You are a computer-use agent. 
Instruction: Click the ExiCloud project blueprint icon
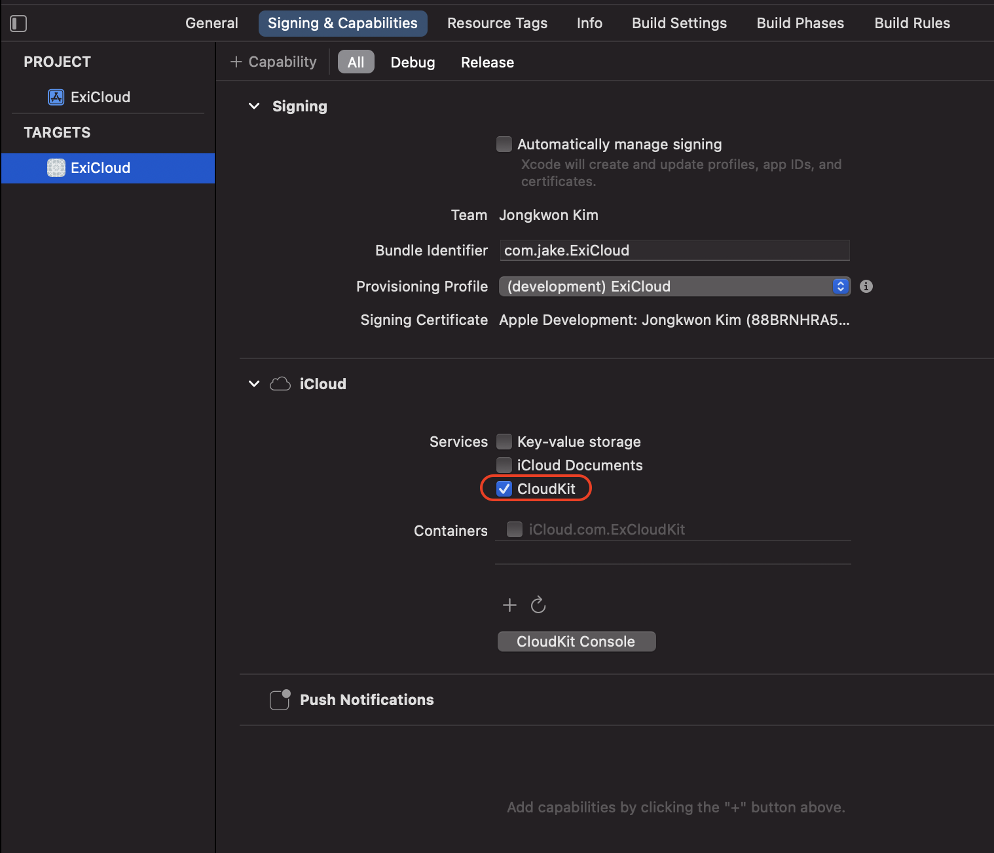click(56, 97)
